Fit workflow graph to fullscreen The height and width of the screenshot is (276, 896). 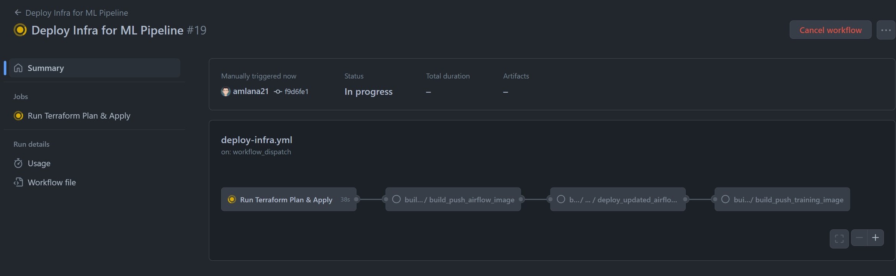click(839, 238)
